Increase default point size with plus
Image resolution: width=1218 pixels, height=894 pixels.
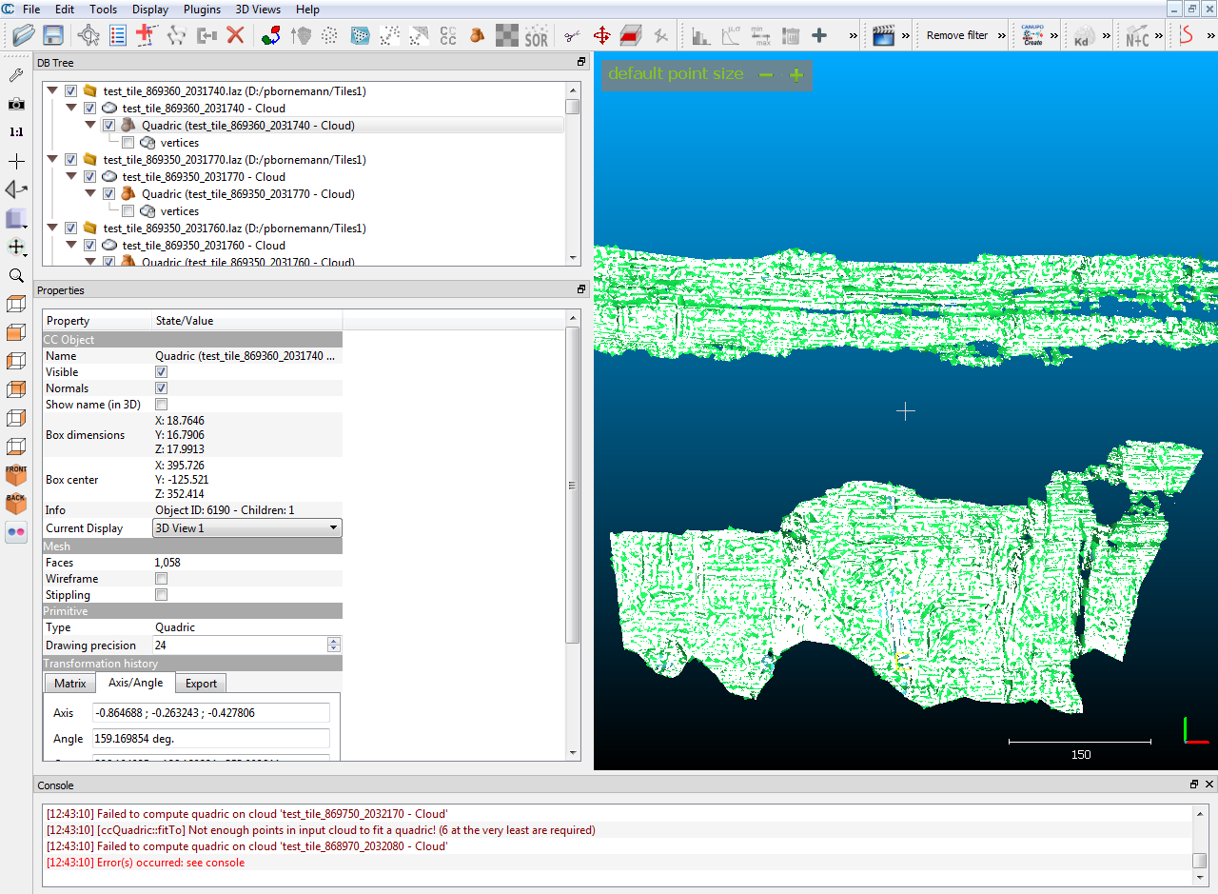796,74
